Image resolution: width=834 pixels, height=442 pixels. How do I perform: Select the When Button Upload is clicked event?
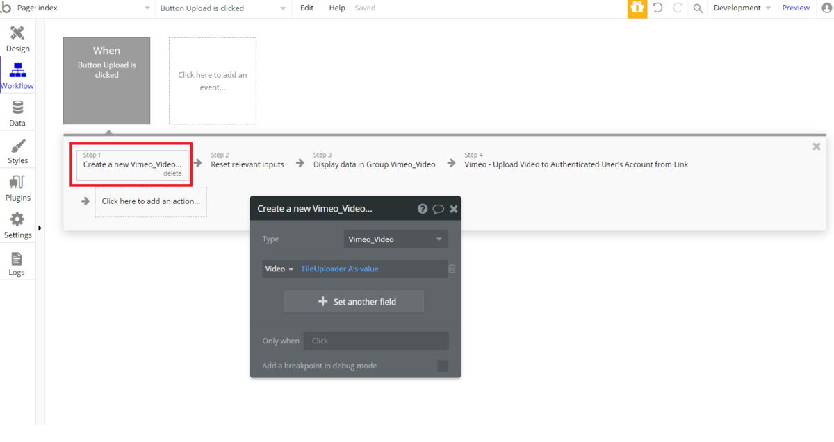106,80
